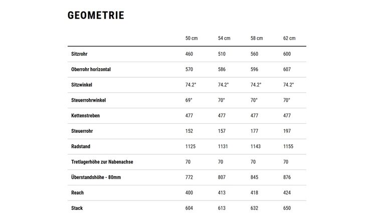Click the Steuerrohrwinkel value 69°
Image resolution: width=366 pixels, height=213 pixels.
coord(189,100)
